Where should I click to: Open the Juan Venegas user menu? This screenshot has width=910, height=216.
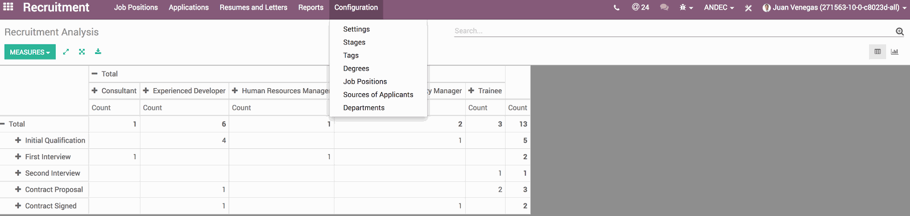pos(834,7)
